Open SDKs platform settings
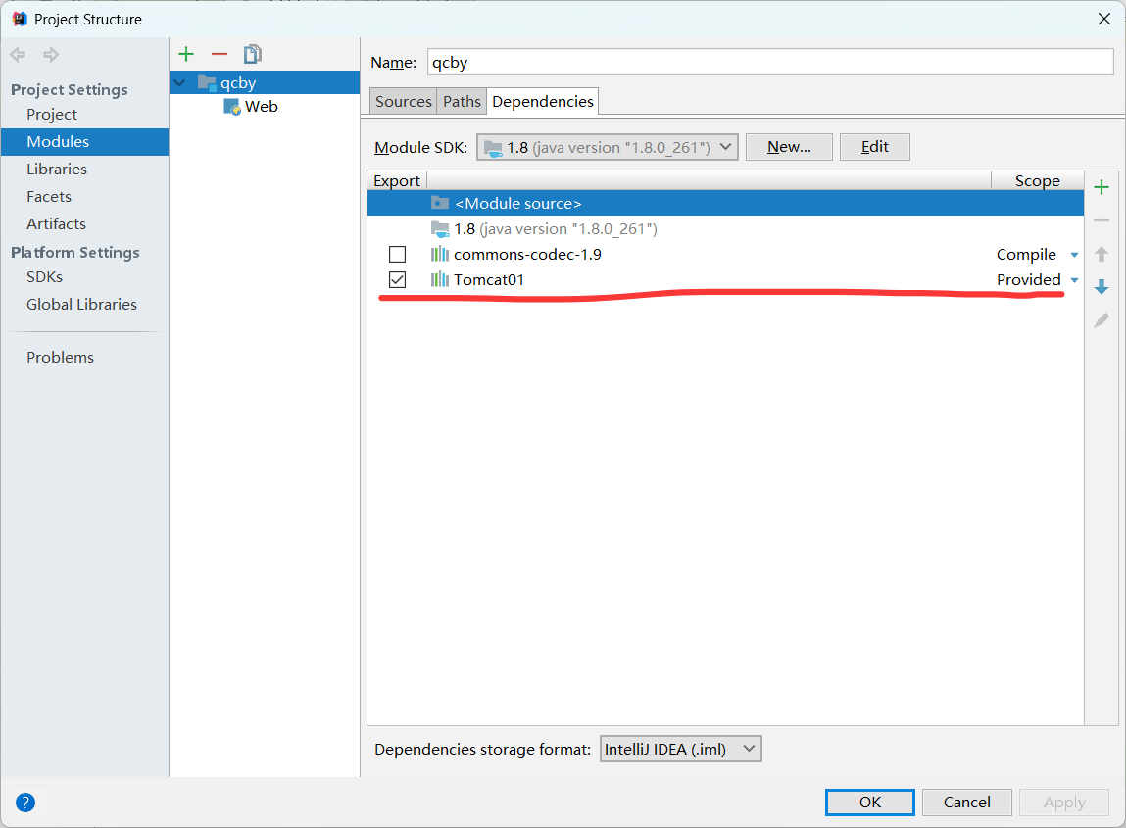1126x828 pixels. click(x=44, y=276)
